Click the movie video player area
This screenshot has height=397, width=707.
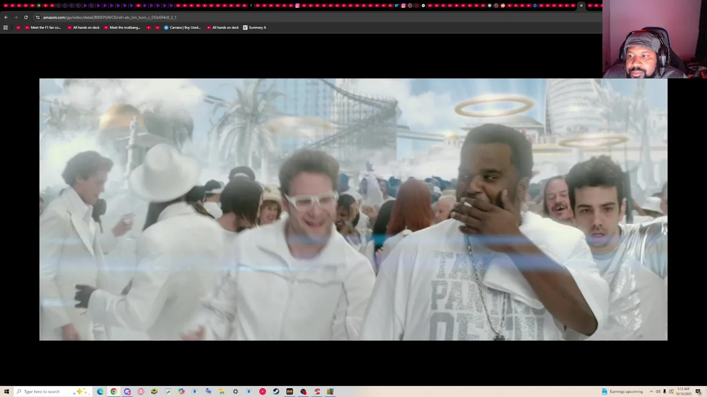[353, 210]
